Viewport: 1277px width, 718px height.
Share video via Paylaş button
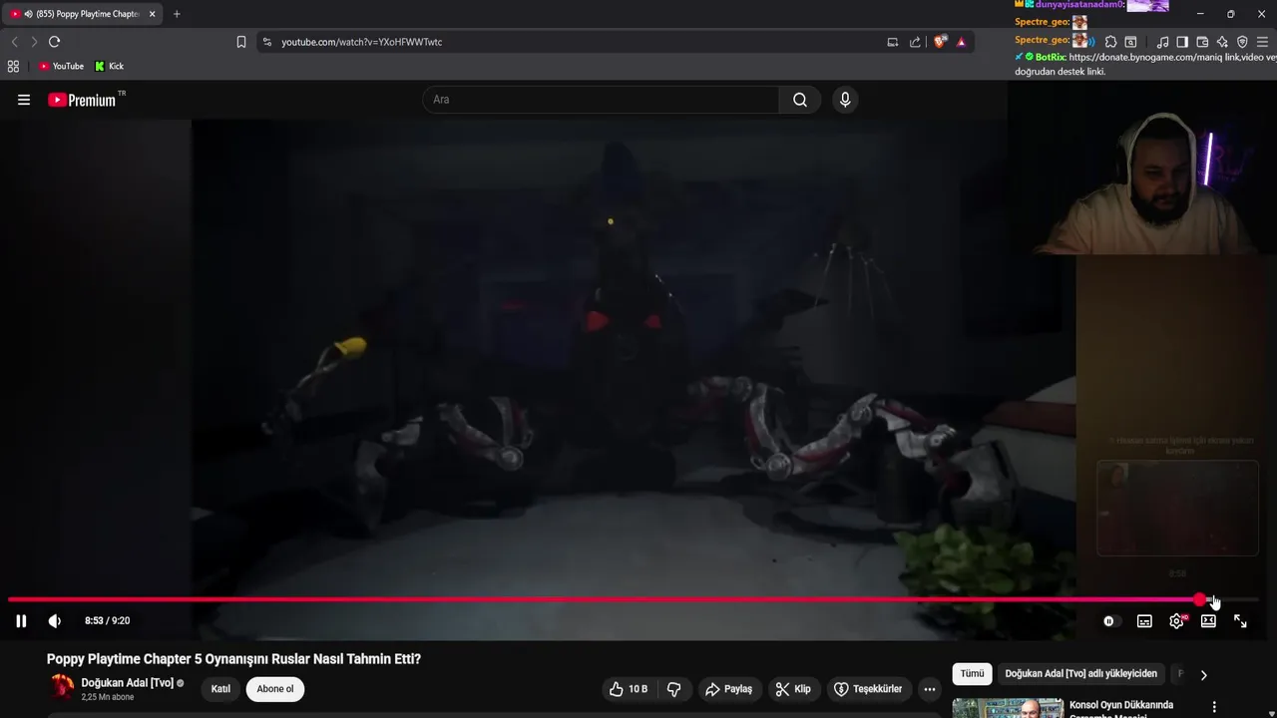click(728, 689)
